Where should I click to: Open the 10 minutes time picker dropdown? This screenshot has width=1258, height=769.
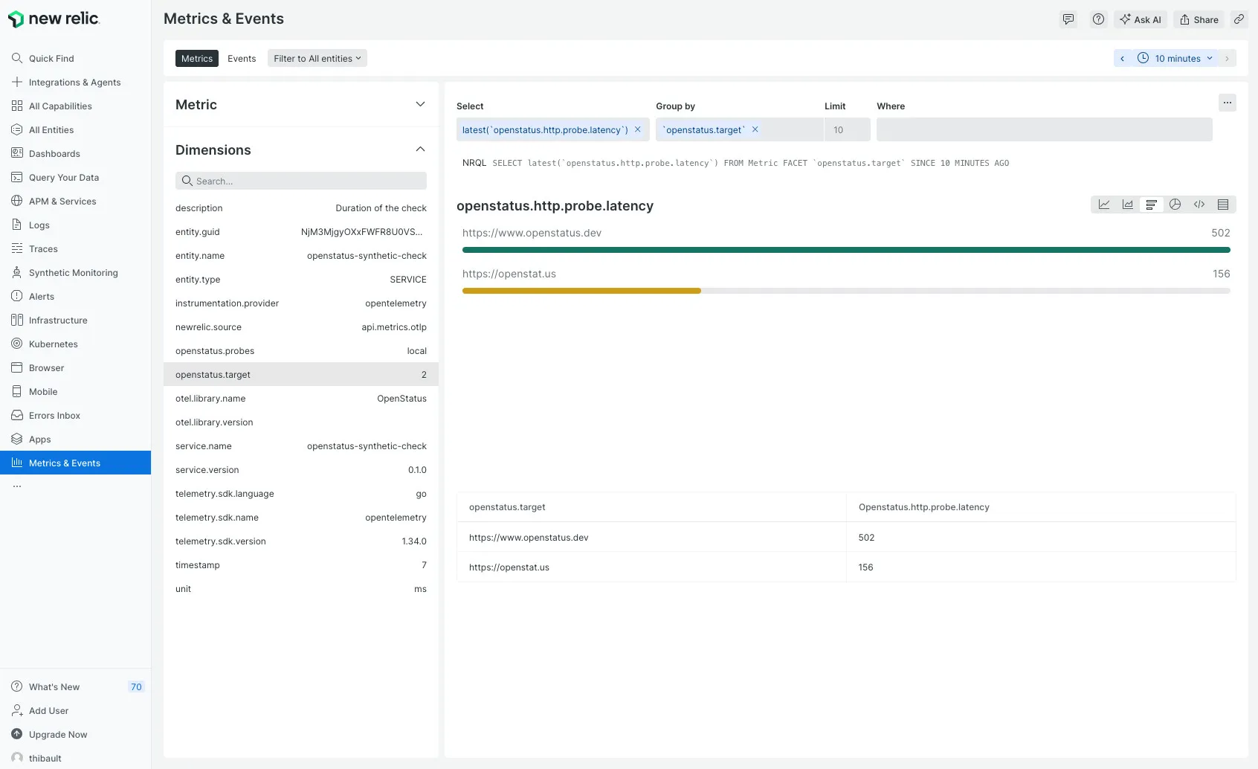(x=1176, y=58)
